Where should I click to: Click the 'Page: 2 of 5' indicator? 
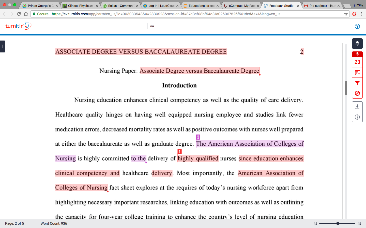(x=14, y=223)
